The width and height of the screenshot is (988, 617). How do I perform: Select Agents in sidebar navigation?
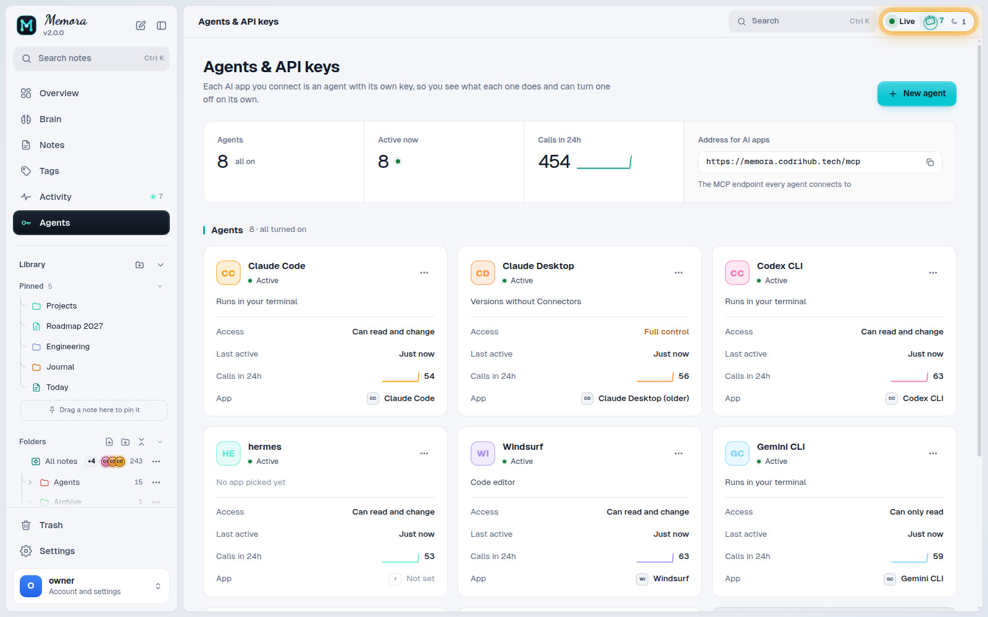91,223
